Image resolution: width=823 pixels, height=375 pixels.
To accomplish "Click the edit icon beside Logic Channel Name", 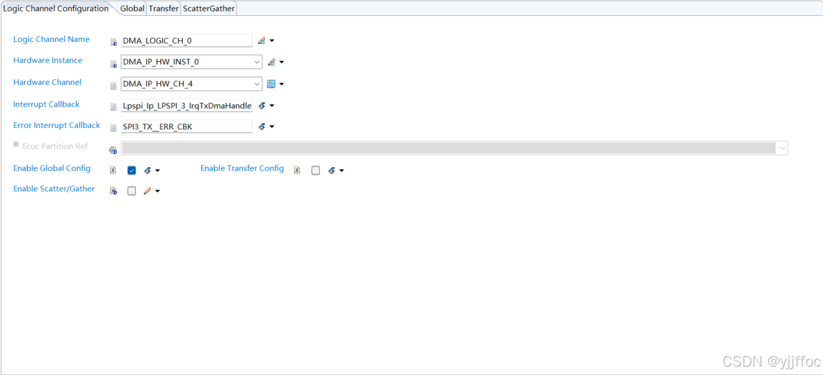I will (261, 41).
